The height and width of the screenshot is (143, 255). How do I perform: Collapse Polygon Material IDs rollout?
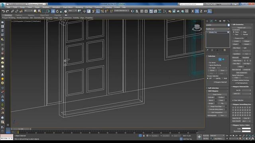coord(240,87)
